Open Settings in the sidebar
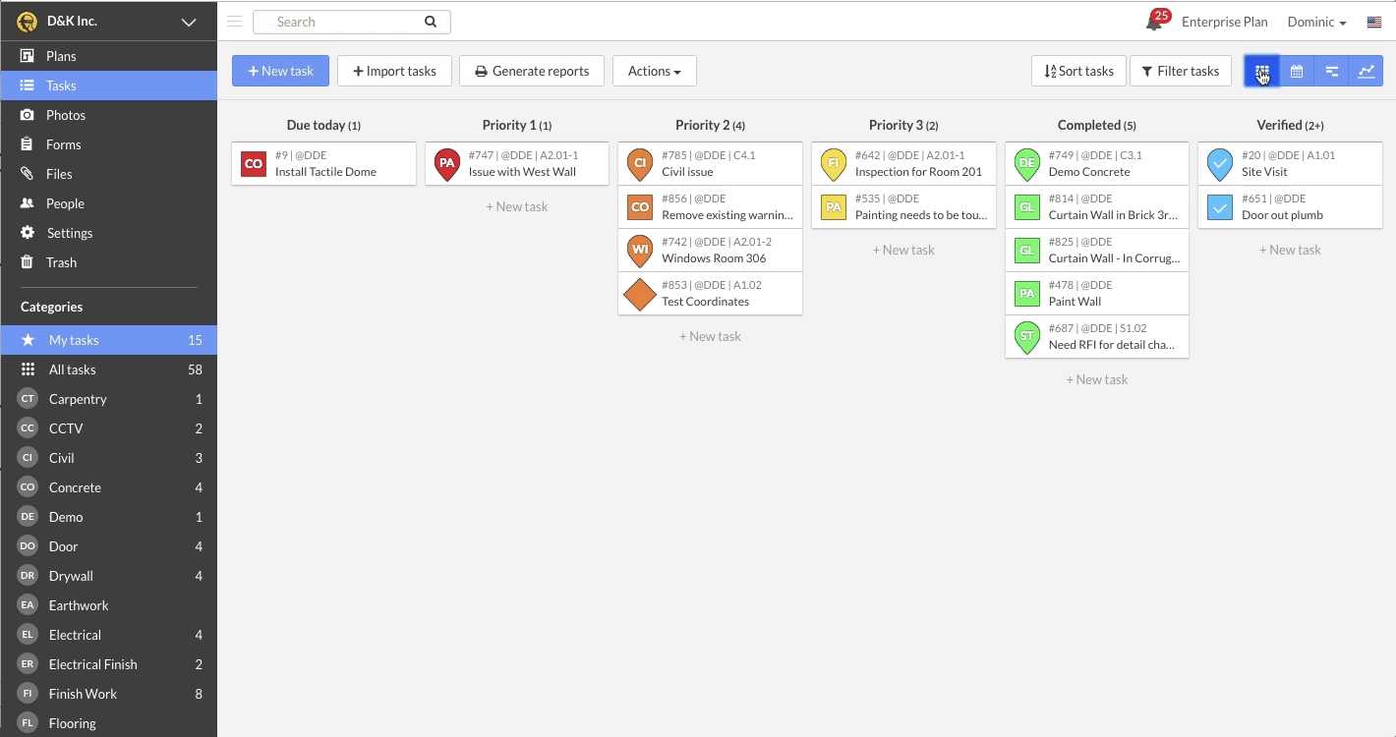This screenshot has height=737, width=1396. [x=108, y=233]
